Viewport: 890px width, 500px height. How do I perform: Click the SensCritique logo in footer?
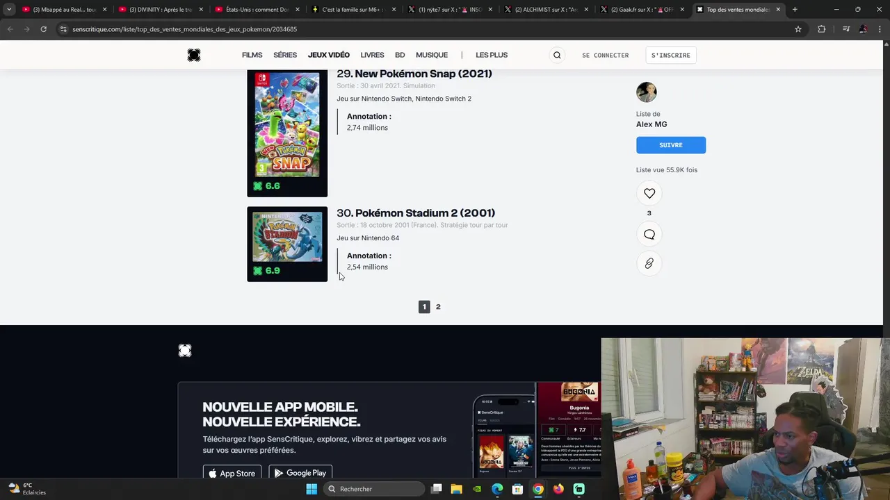pos(185,351)
